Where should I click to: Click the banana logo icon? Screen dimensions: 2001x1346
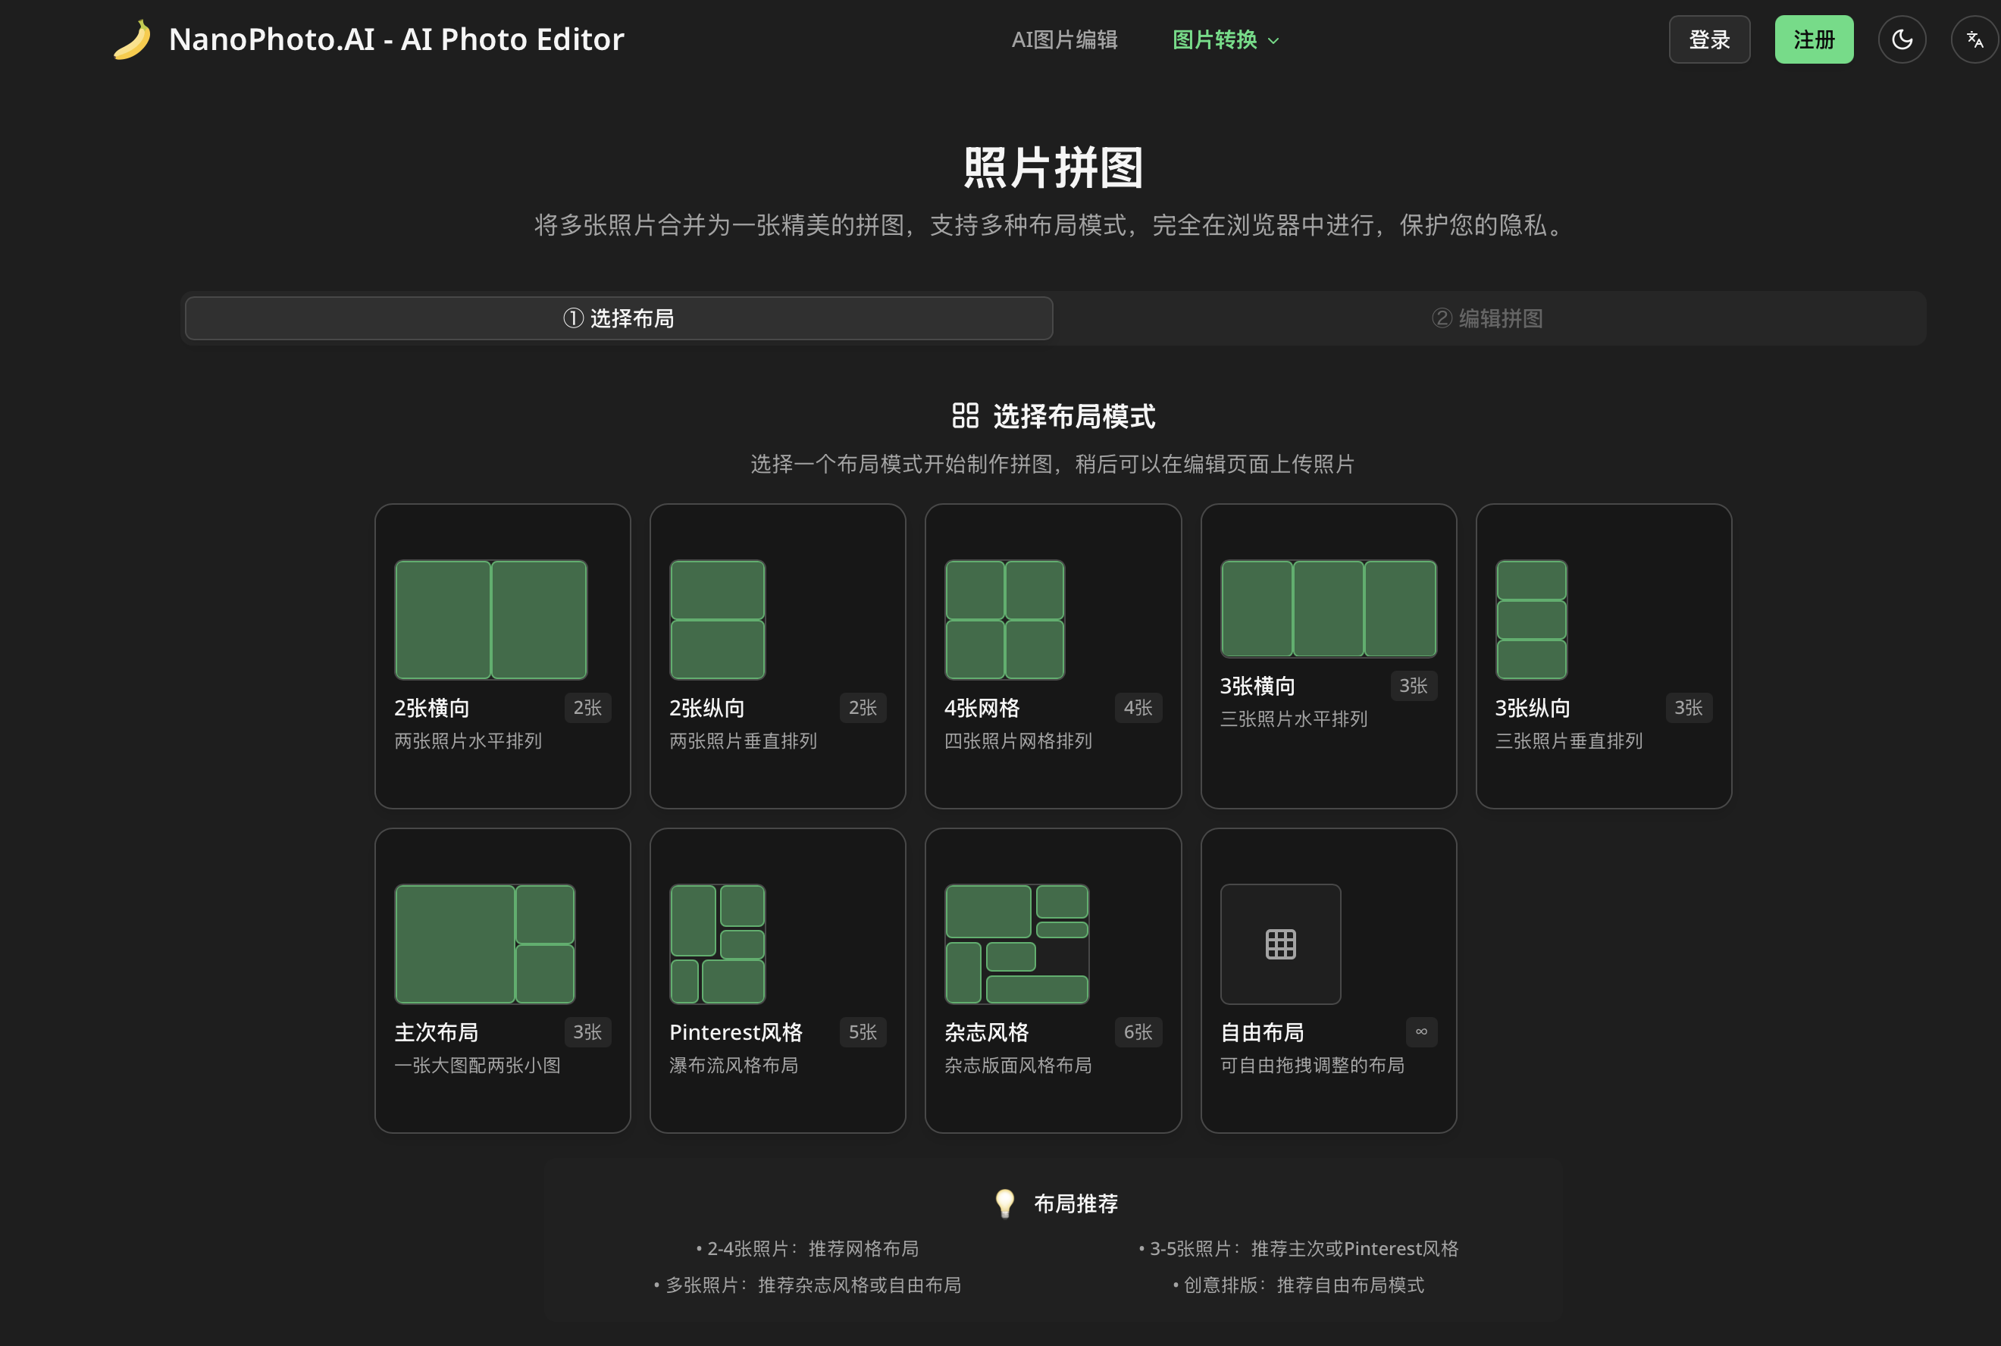click(x=131, y=39)
